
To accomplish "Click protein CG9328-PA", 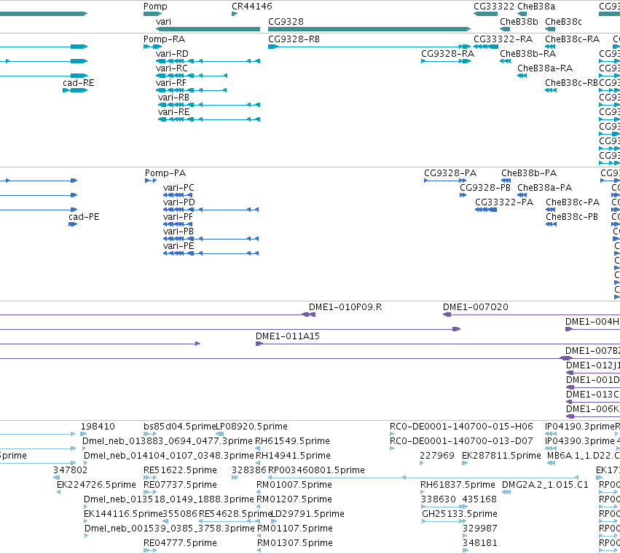I will 450,173.
